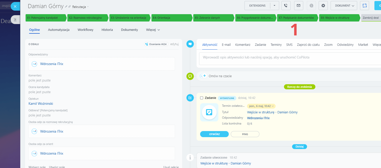Screen dimensions: 381x168
Task: Click the phone call icon button
Action: pyautogui.click(x=286, y=6)
